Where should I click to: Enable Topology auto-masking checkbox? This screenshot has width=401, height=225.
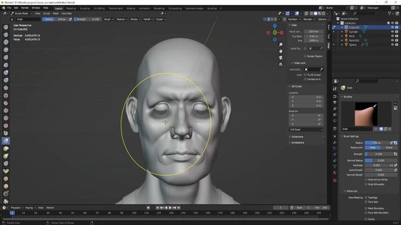(366, 197)
